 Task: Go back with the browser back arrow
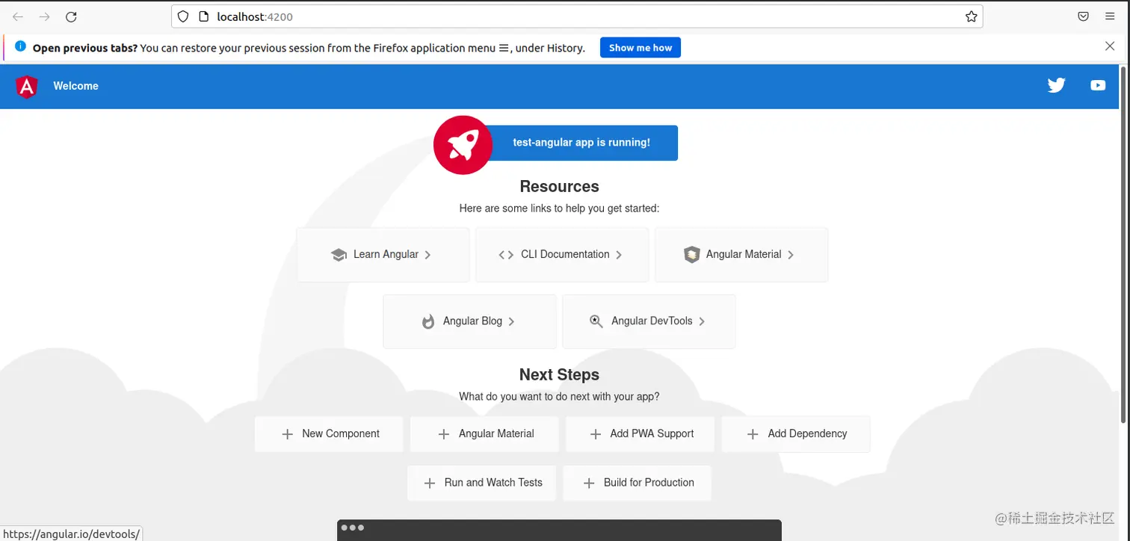(x=18, y=16)
